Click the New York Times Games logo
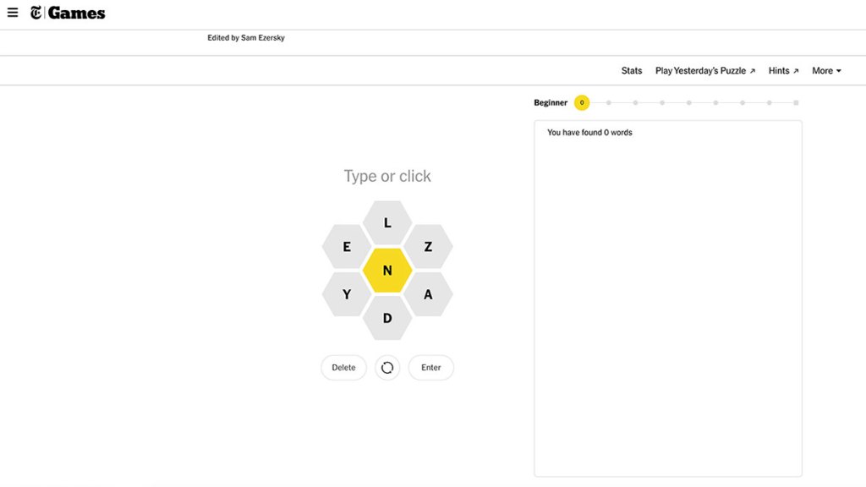This screenshot has width=866, height=487. [x=68, y=13]
